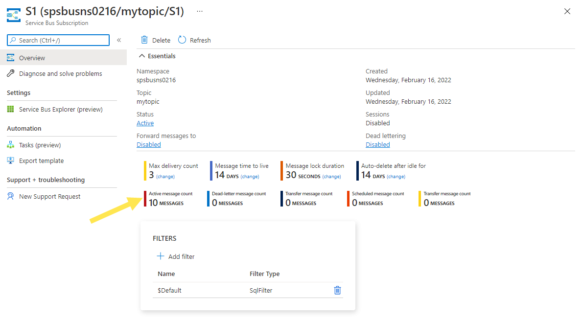
Task: Click Disabled link under Dead lettering
Action: point(378,145)
